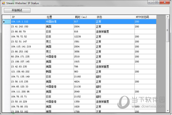This screenshot has width=172, height=115.
Task: Click row header of 23.41.243.150 row
Action: [x=7, y=27]
